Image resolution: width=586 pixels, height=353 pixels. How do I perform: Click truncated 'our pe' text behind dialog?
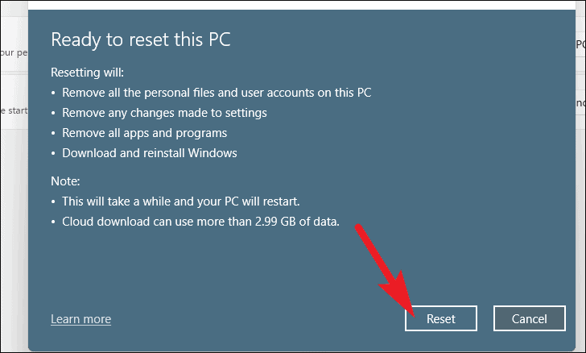coord(14,52)
